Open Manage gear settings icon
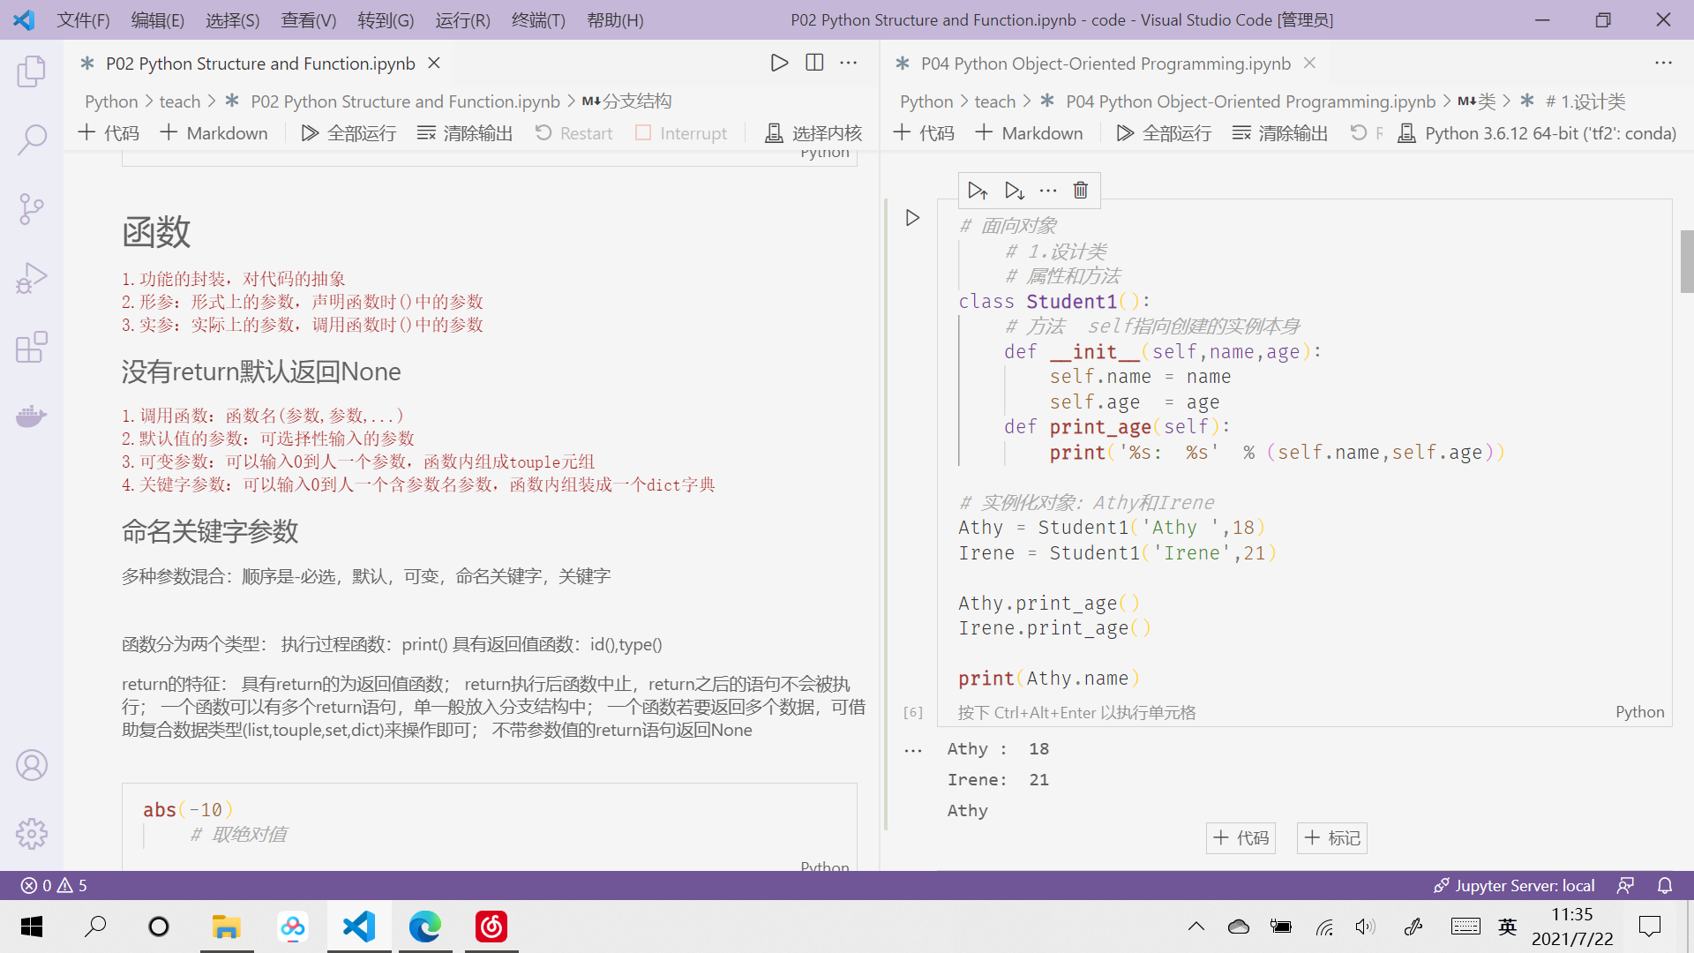 point(32,833)
